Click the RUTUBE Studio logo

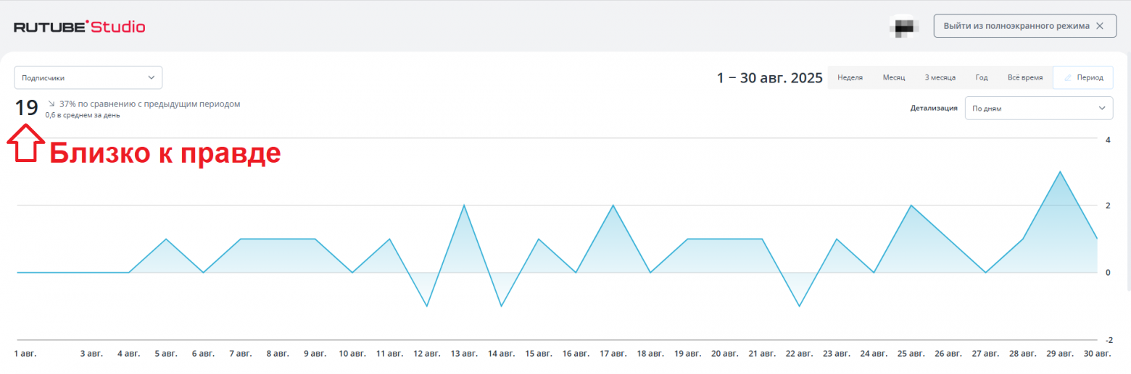80,27
